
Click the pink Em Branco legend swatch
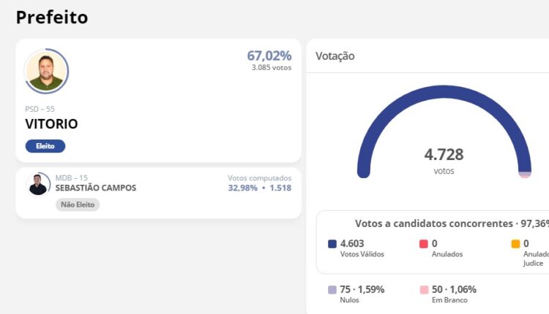pyautogui.click(x=424, y=290)
